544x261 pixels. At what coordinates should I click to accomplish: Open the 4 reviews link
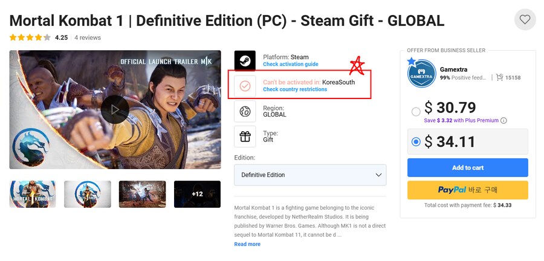[x=88, y=37]
